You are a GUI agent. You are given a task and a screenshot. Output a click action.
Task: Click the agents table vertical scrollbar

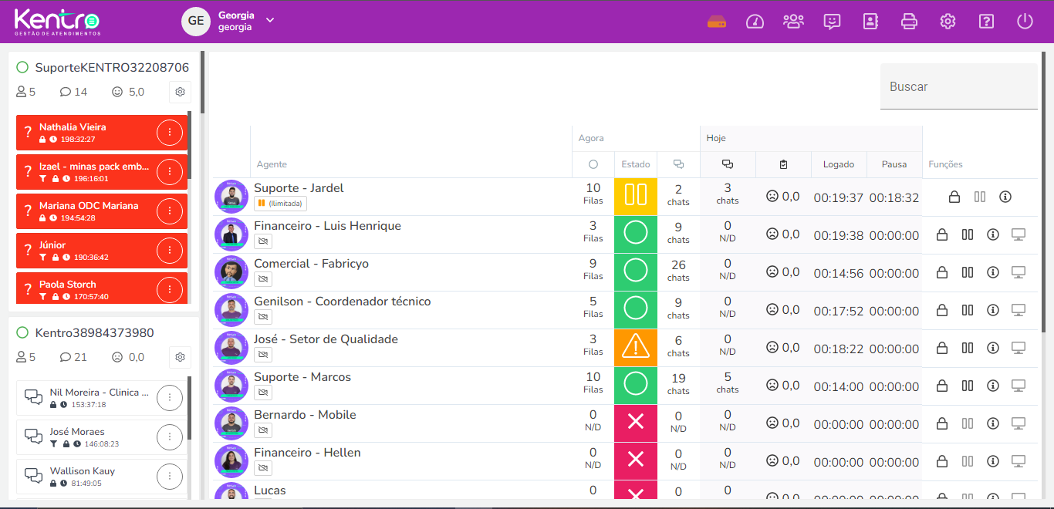coord(1043,193)
